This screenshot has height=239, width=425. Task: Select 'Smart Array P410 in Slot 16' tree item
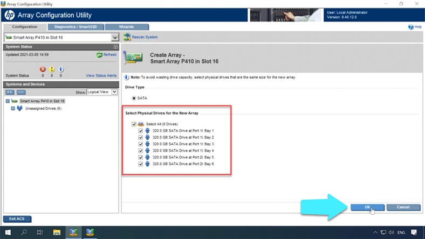(42, 101)
